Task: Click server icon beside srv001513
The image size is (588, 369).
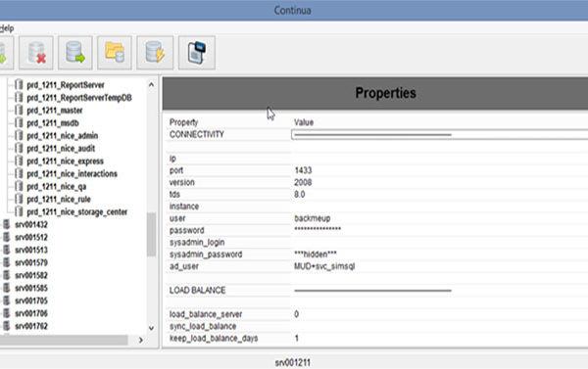Action: pos(7,250)
